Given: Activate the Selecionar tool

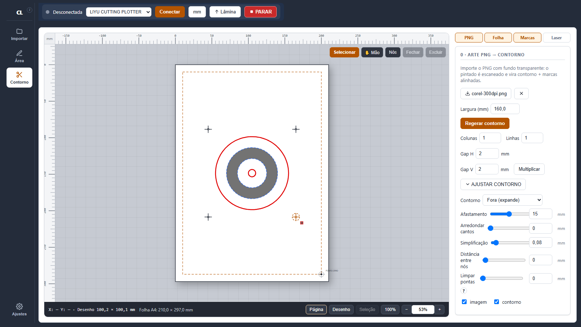Looking at the screenshot, I should [345, 52].
